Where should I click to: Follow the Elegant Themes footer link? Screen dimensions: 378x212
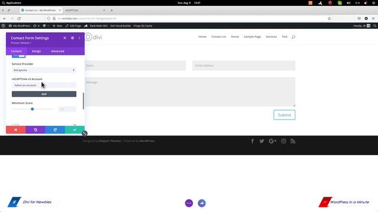[x=110, y=141]
